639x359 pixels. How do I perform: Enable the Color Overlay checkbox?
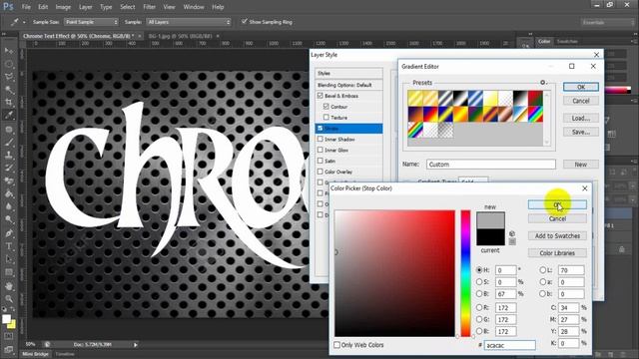pos(319,172)
